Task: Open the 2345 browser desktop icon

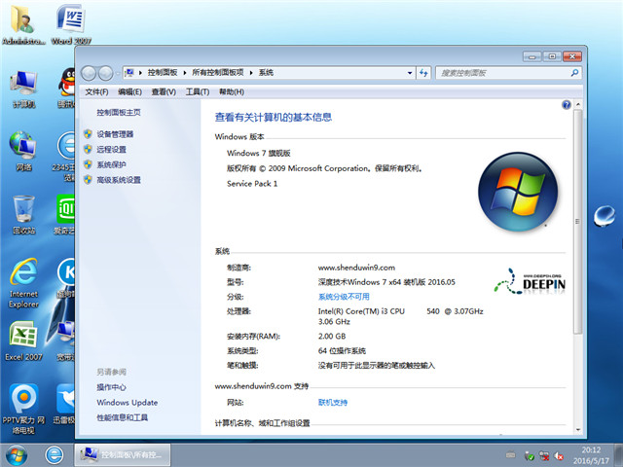Action: click(65, 157)
